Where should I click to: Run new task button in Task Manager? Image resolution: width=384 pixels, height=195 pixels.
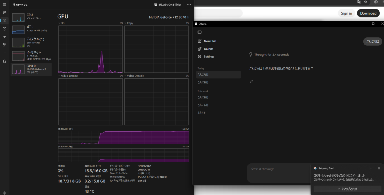[x=167, y=4]
